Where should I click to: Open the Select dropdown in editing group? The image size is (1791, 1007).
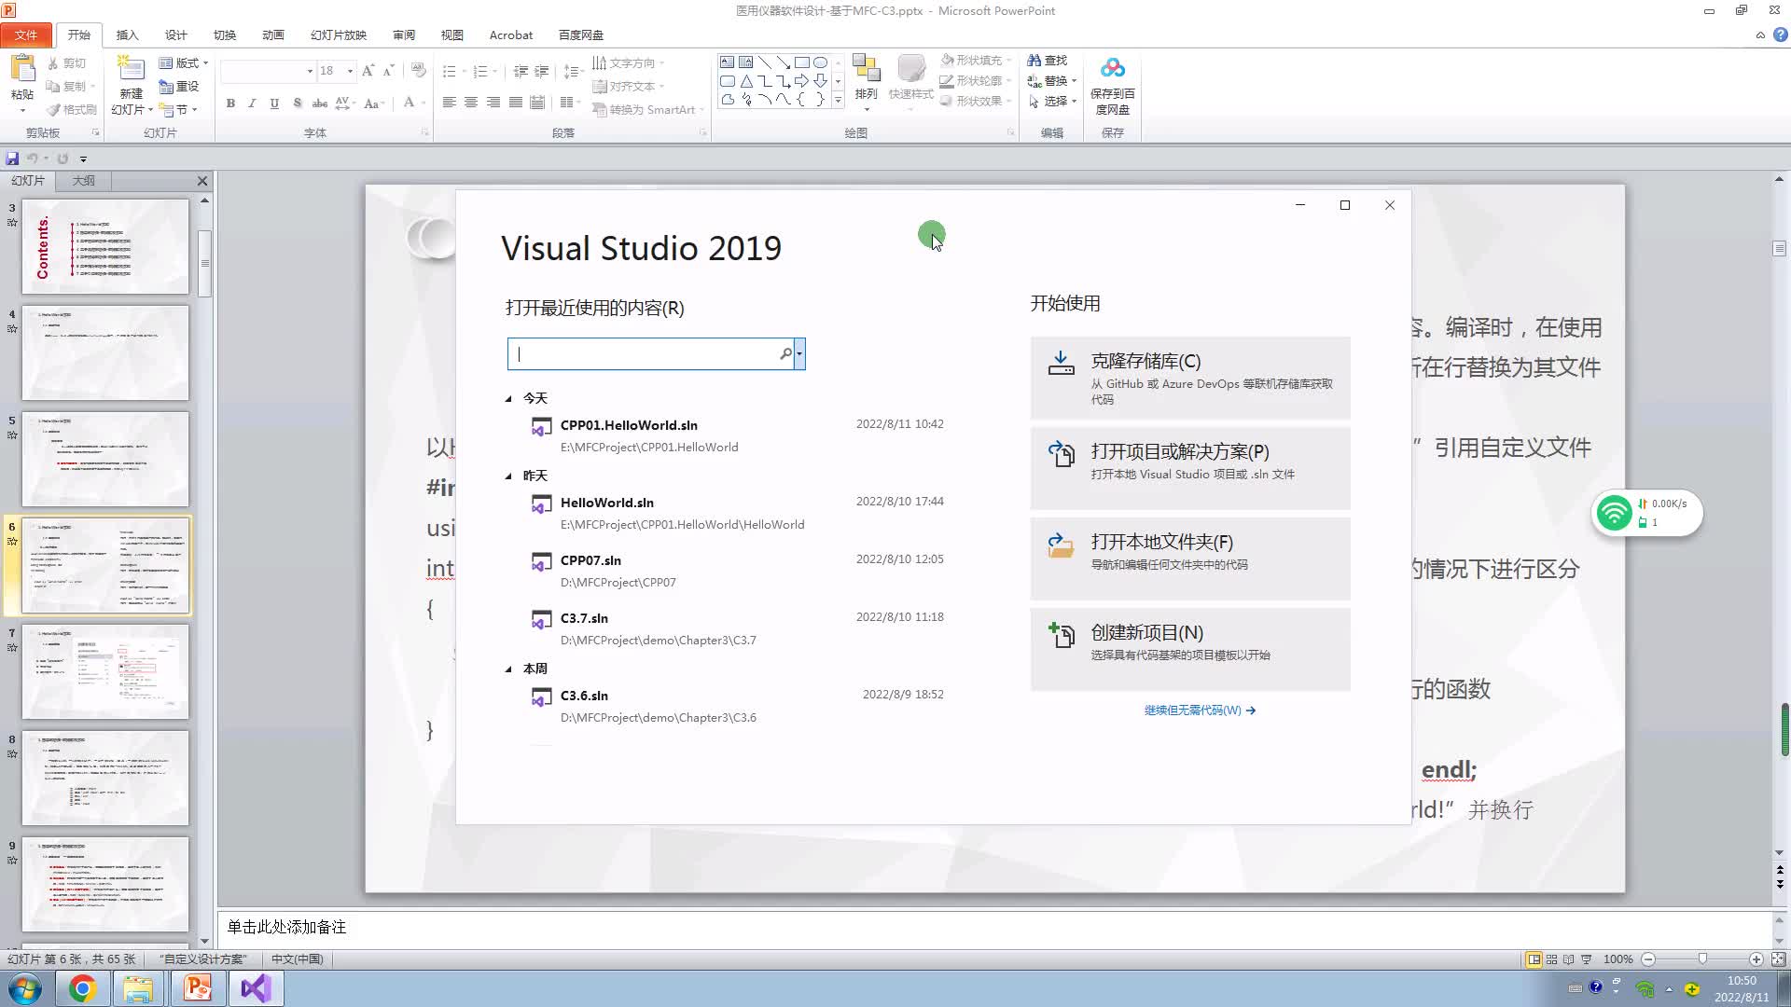click(1075, 102)
